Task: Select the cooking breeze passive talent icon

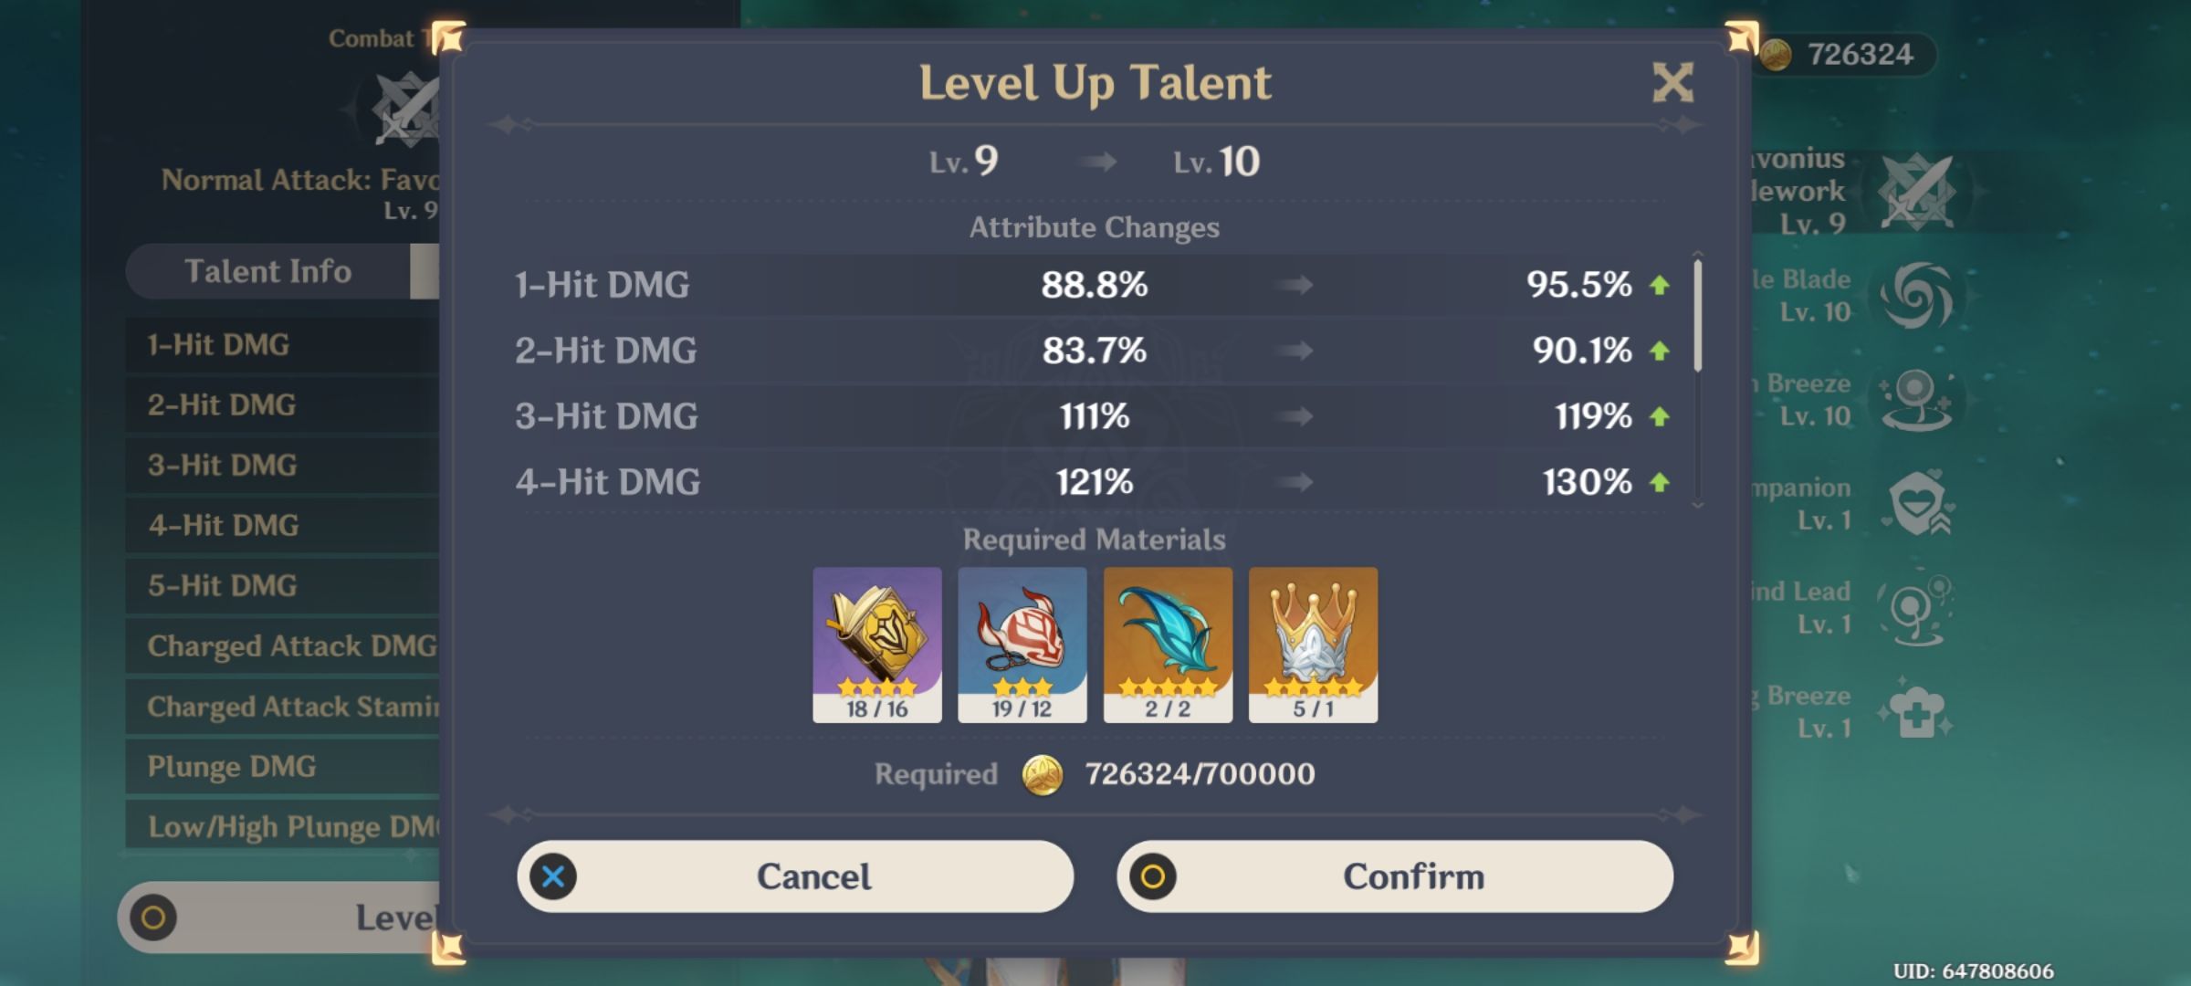Action: (x=1916, y=712)
